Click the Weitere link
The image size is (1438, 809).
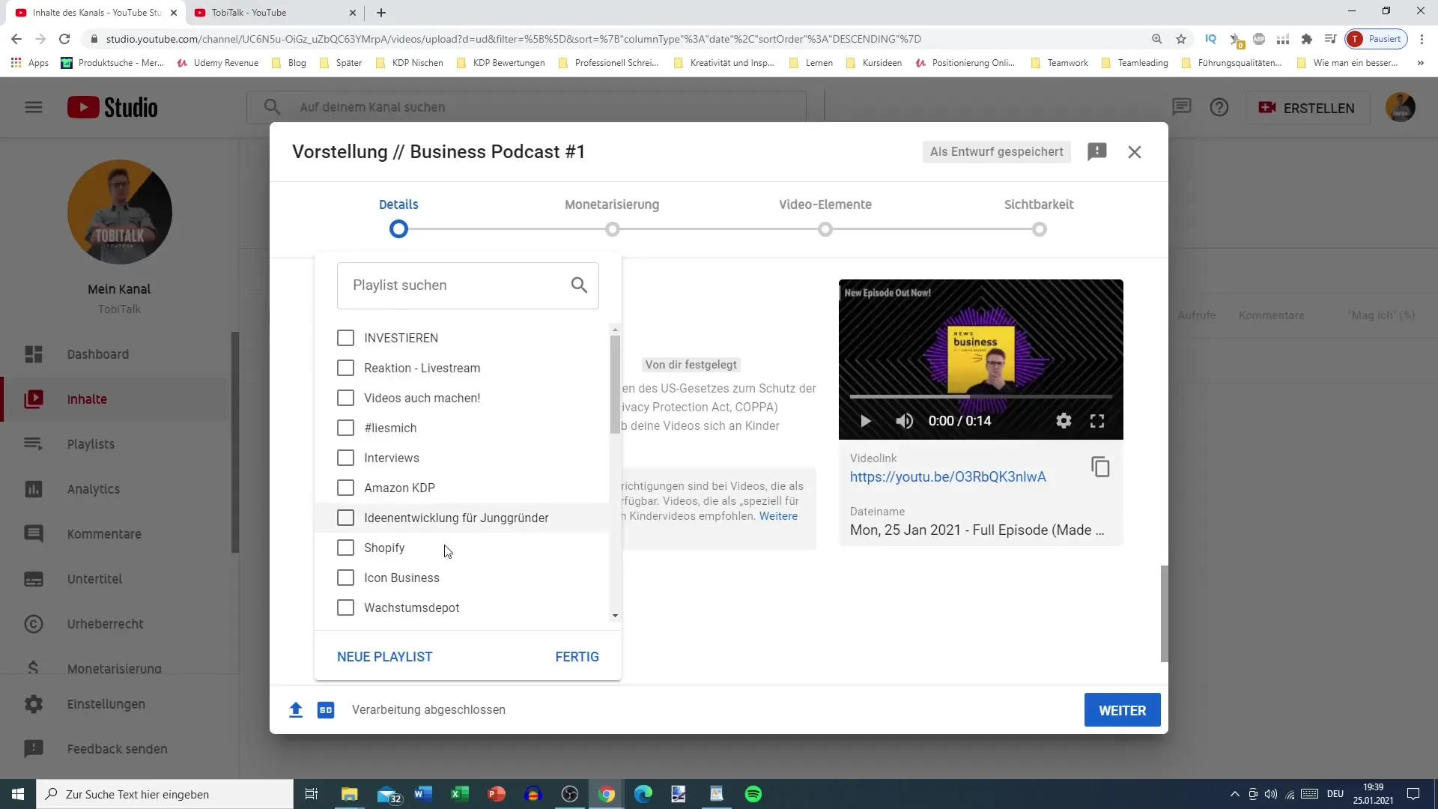click(x=778, y=516)
